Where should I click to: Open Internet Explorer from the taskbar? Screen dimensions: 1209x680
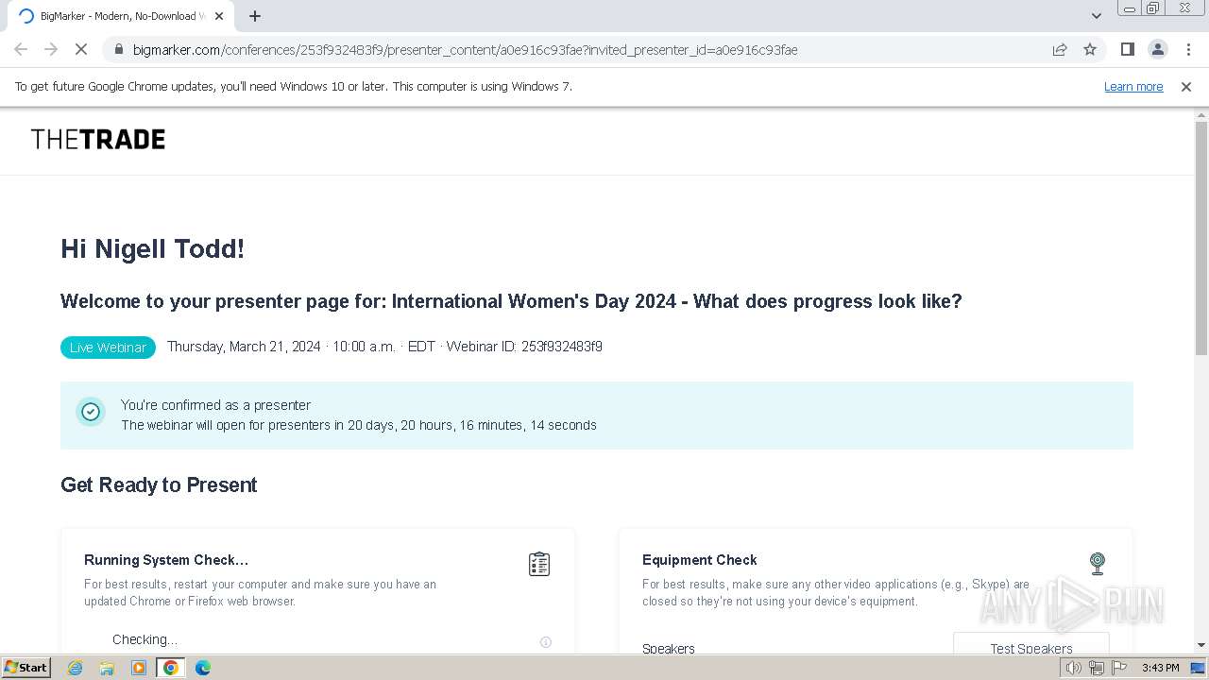coord(75,668)
